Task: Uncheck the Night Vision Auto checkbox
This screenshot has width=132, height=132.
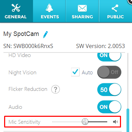Action: [x=75, y=72]
